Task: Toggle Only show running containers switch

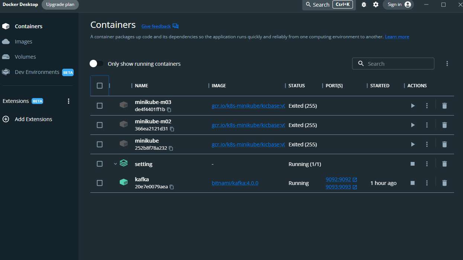Action: tap(96, 64)
